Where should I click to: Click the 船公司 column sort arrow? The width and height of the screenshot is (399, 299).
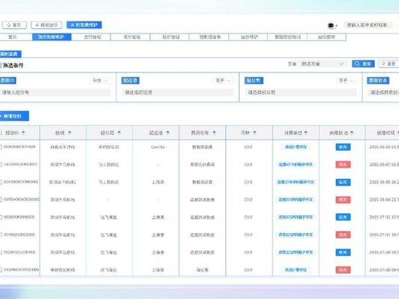[119, 133]
